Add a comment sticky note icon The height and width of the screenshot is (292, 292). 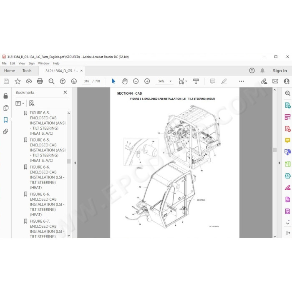coord(212,81)
